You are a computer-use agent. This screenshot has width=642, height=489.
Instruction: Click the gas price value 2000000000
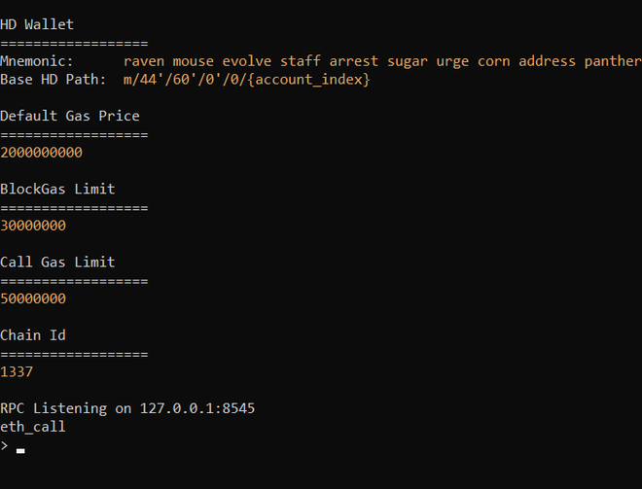point(41,153)
